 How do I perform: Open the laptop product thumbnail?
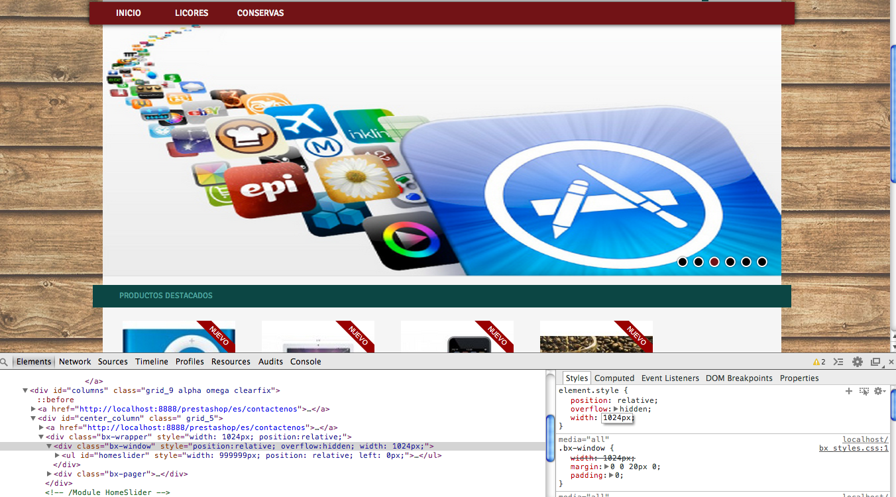(318, 337)
